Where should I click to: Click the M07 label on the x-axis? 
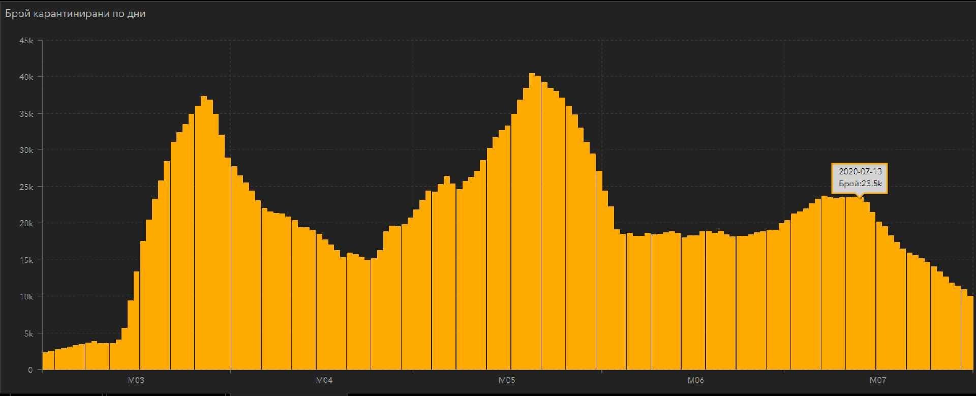click(x=878, y=380)
